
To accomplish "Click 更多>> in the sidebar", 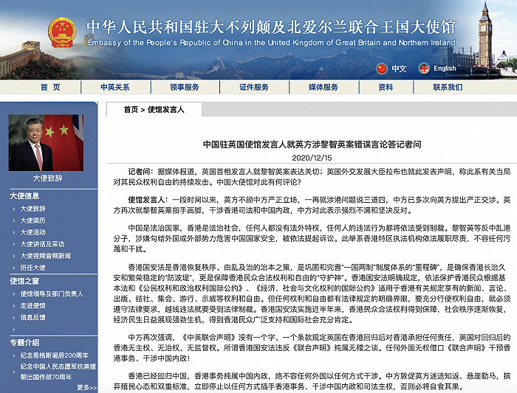I will click(x=86, y=388).
